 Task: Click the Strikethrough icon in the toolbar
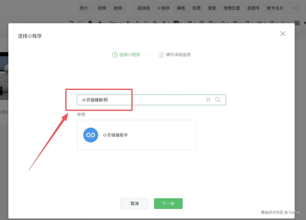[155, 22]
